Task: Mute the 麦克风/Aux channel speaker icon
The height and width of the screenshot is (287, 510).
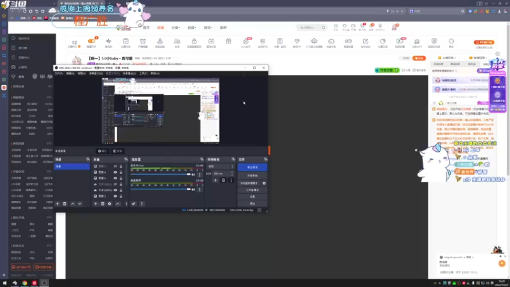Action: coord(194,174)
